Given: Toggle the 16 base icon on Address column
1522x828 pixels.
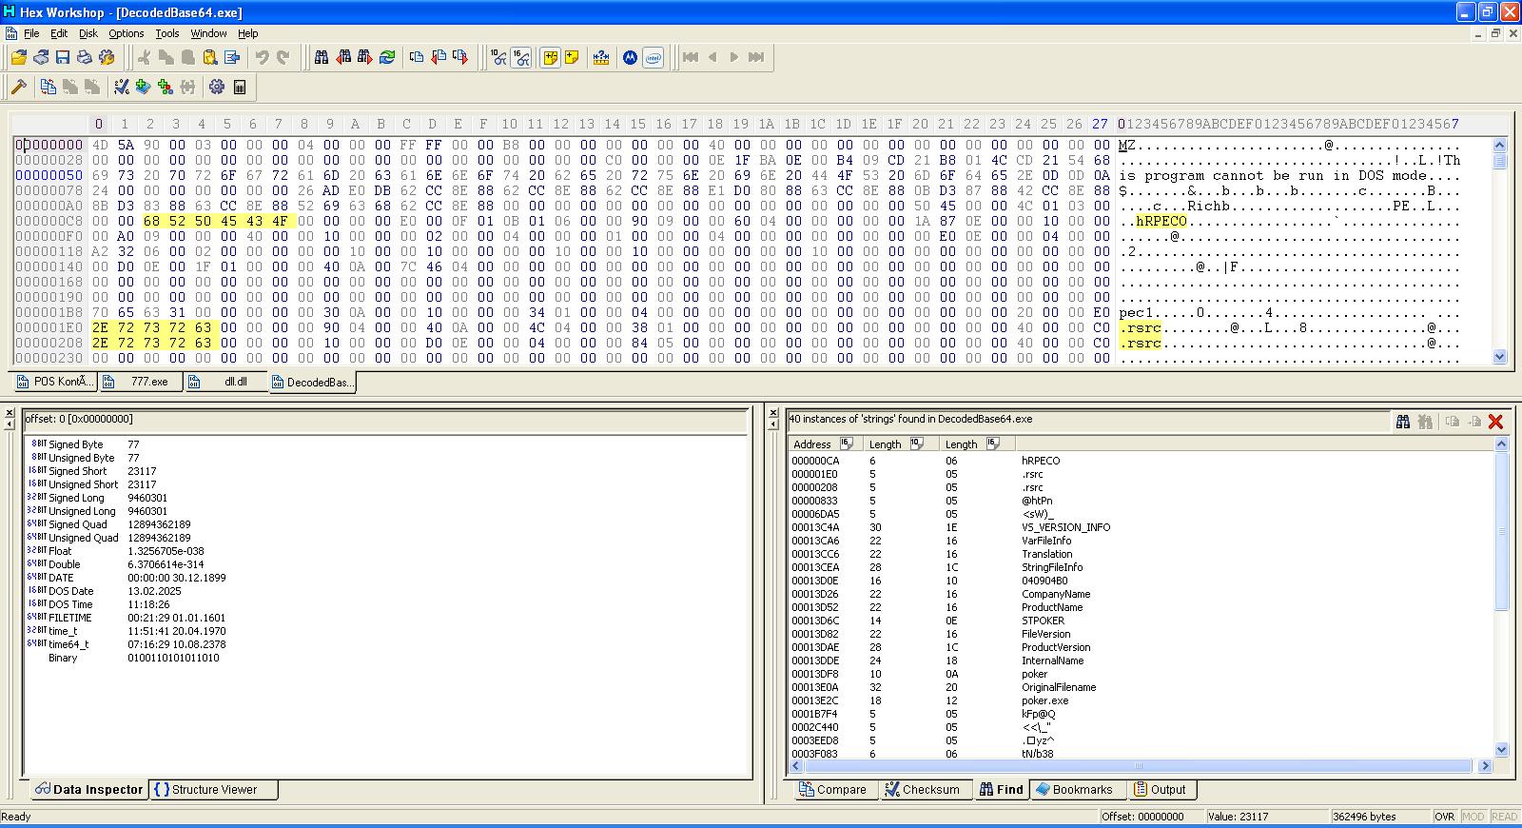Looking at the screenshot, I should tap(847, 444).
